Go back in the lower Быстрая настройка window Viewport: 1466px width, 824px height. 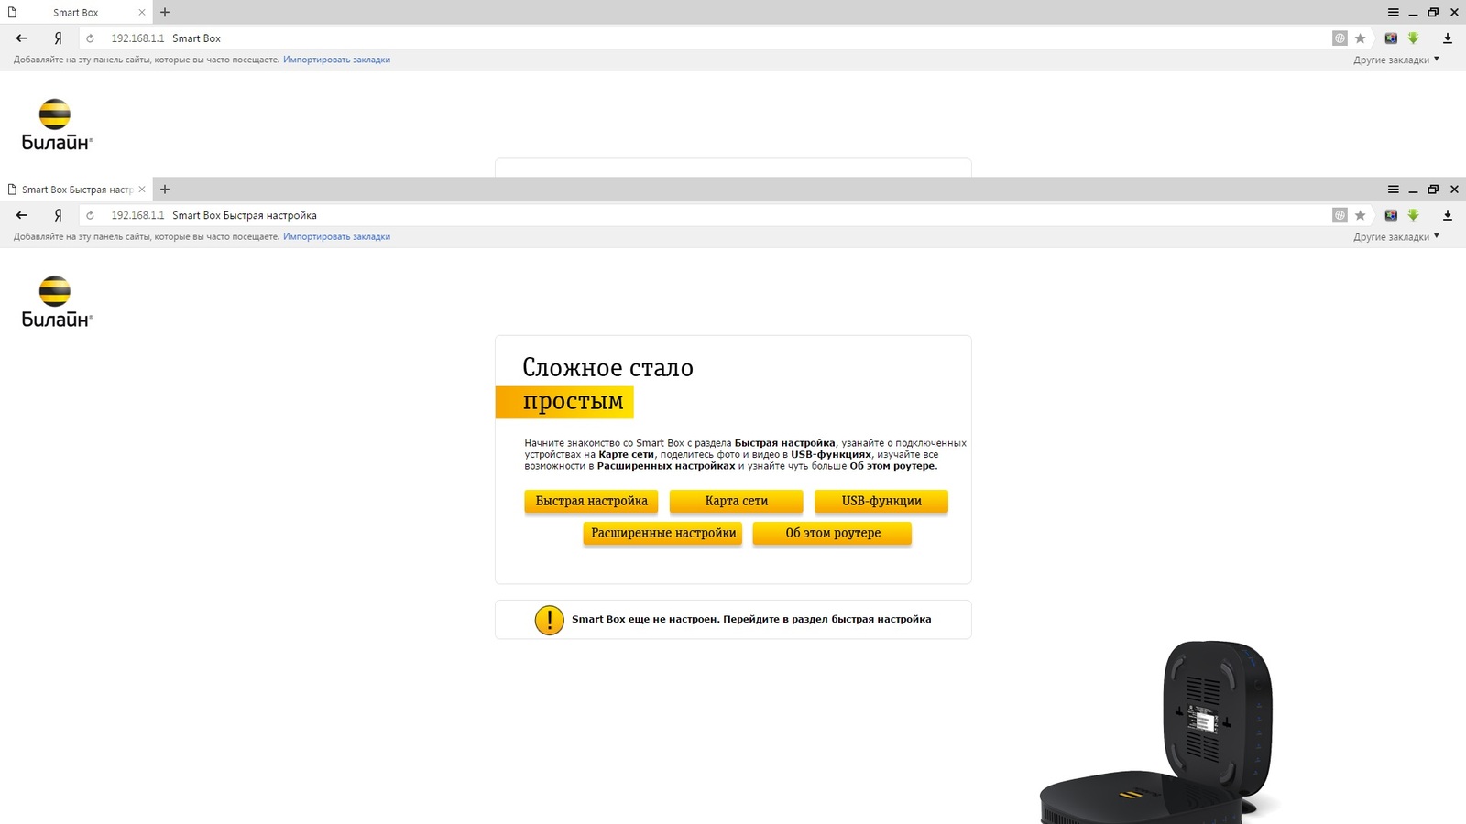tap(22, 215)
